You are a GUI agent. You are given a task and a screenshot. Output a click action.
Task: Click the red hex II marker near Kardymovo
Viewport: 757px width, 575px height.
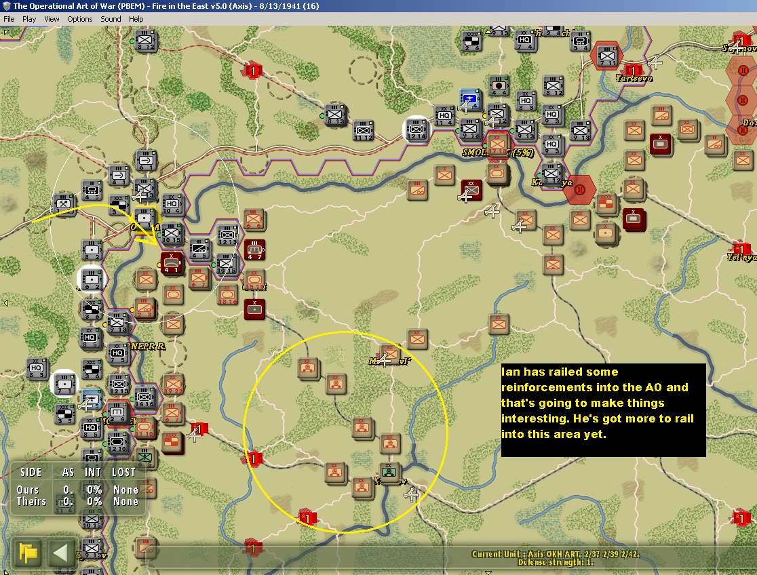tap(579, 190)
